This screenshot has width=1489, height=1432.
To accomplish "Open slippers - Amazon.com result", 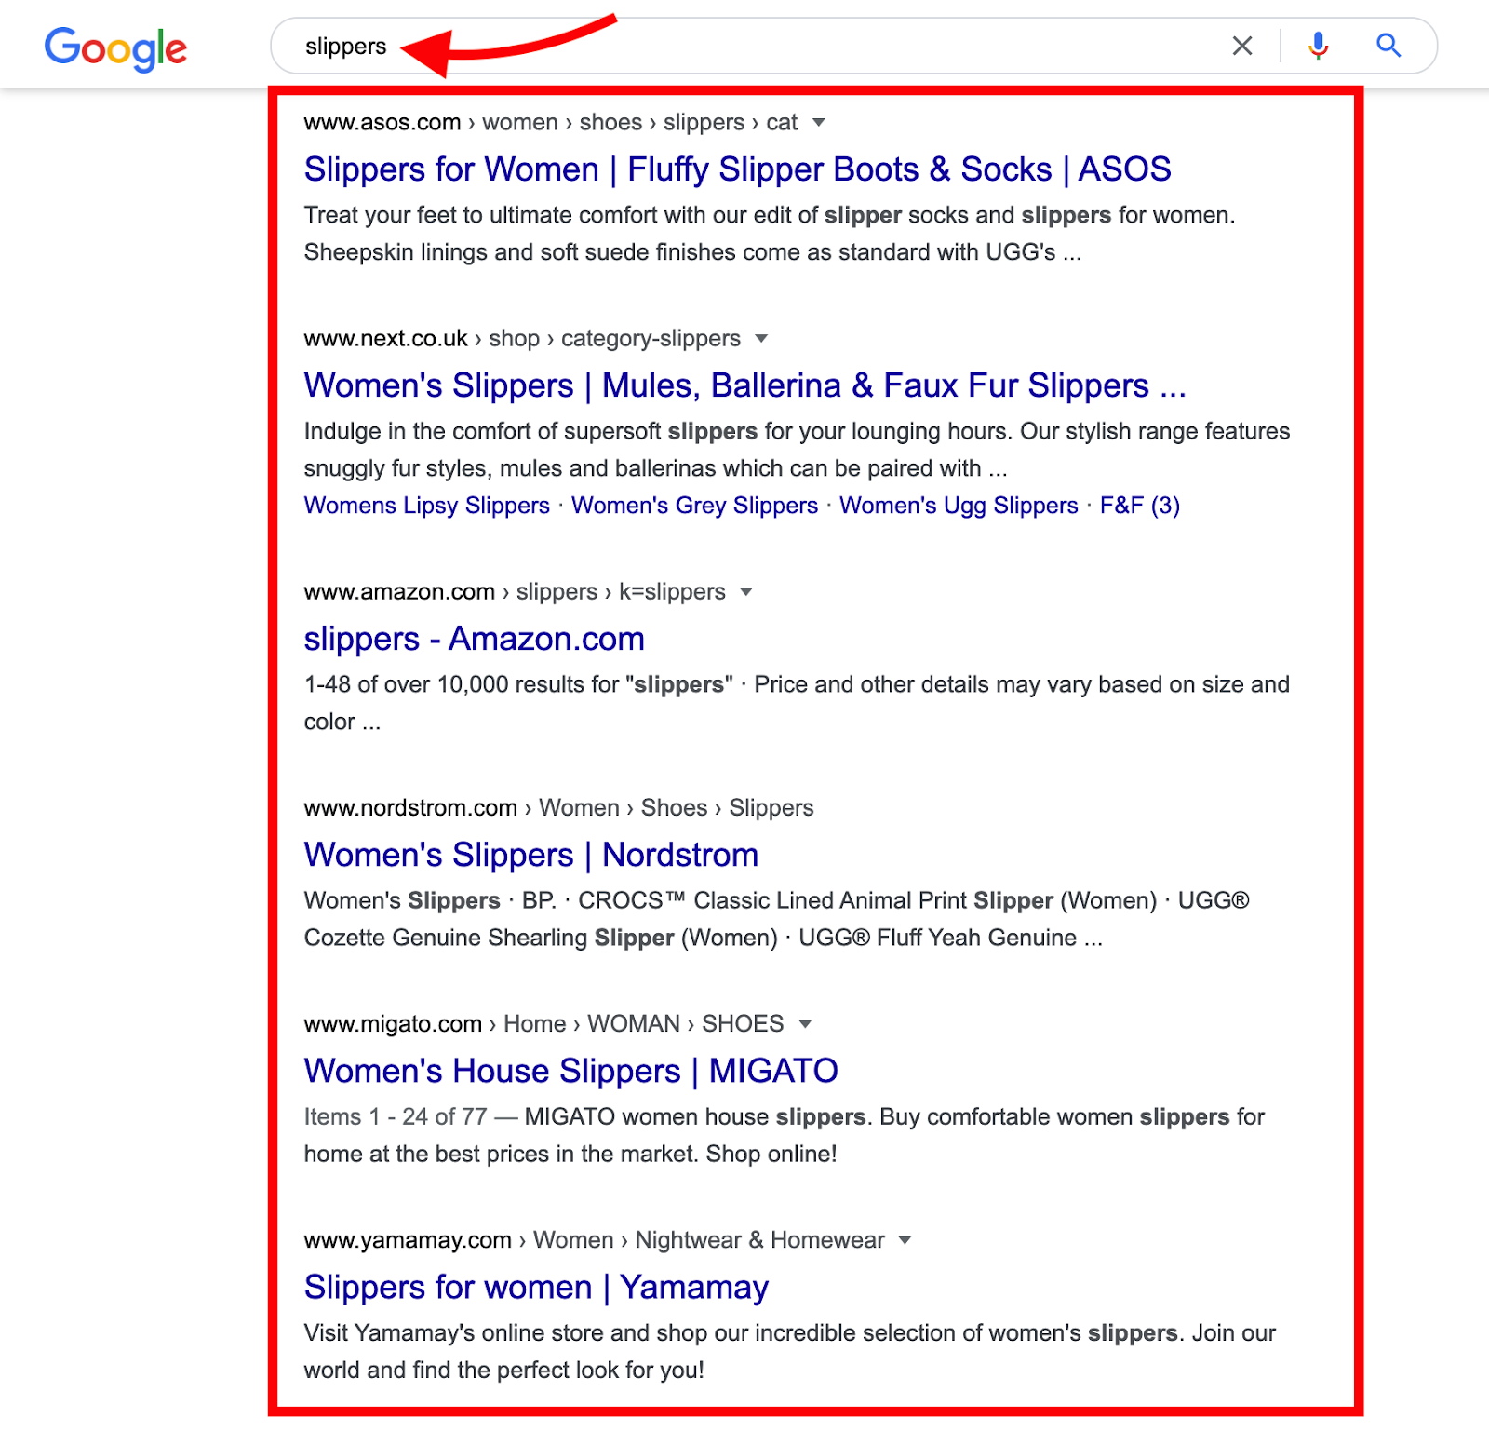I will [474, 639].
